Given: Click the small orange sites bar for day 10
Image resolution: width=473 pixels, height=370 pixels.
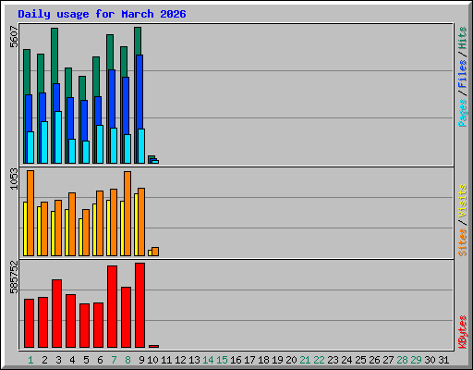Looking at the screenshot, I should [155, 252].
